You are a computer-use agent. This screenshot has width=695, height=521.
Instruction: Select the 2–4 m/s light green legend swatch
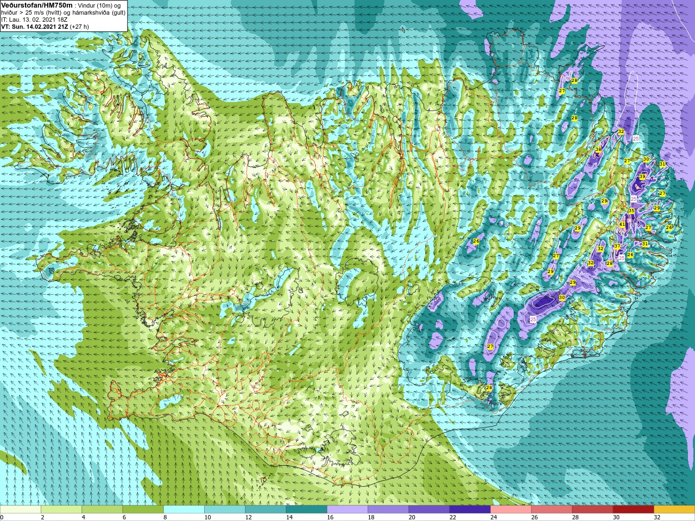click(61, 510)
